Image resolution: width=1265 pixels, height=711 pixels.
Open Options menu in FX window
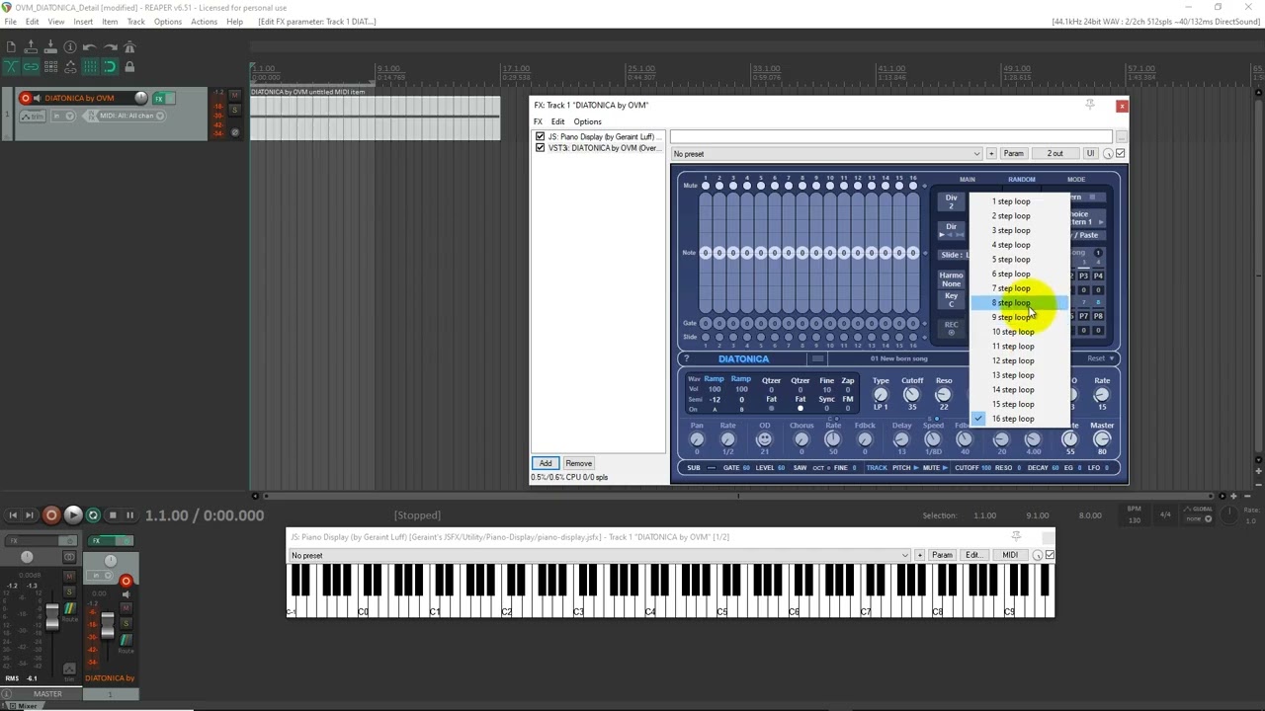tap(587, 121)
